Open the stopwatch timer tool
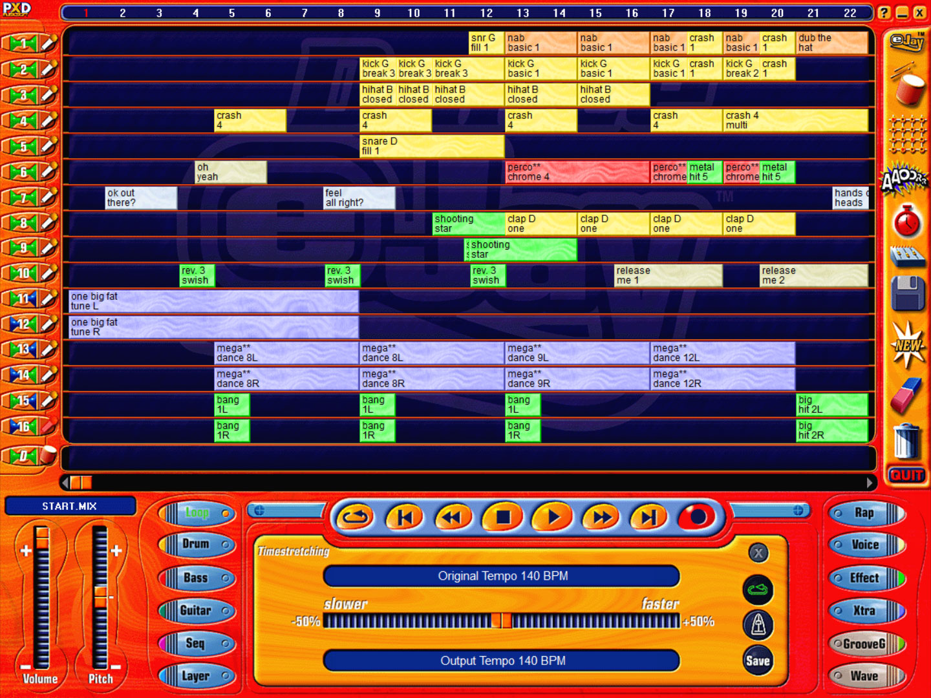This screenshot has height=698, width=931. tap(907, 222)
